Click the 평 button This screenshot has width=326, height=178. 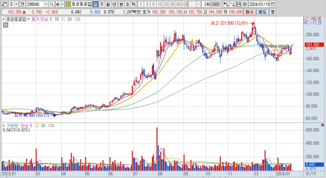[273, 12]
